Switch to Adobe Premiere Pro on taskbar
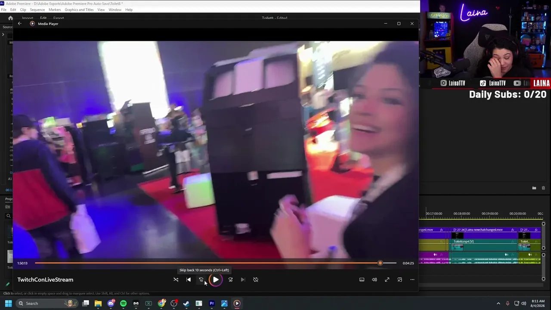The height and width of the screenshot is (310, 551). click(212, 304)
